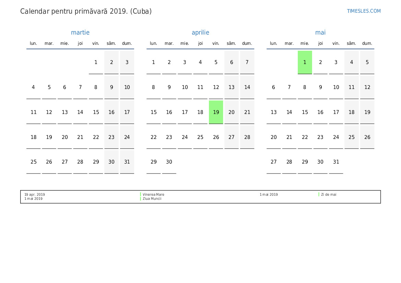Click the green marker beside Vinerea Mare
The height and width of the screenshot is (283, 401).
pyautogui.click(x=141, y=194)
